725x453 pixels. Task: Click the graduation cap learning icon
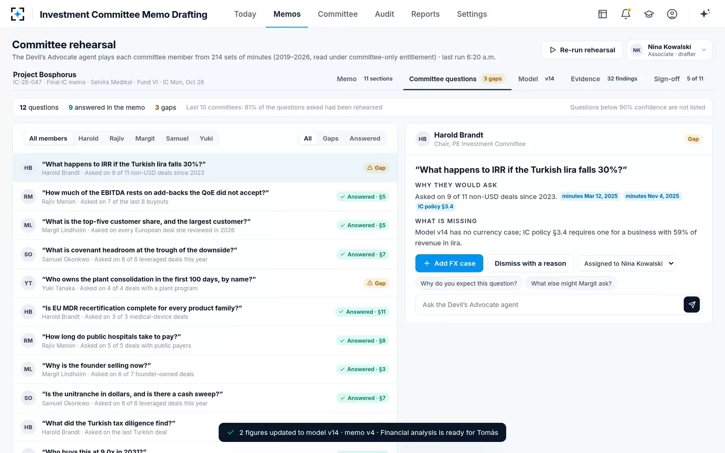pos(649,14)
